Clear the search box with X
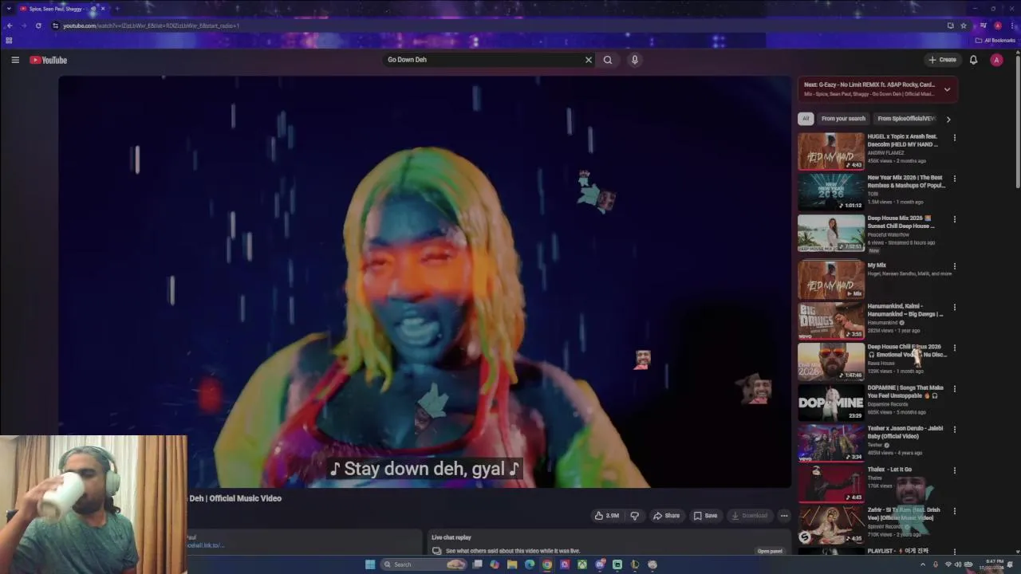 589,60
